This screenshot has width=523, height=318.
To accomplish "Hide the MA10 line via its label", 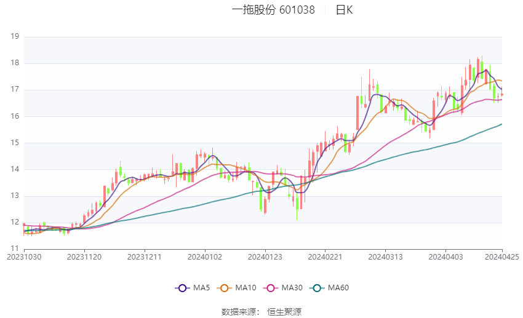I will [x=246, y=288].
